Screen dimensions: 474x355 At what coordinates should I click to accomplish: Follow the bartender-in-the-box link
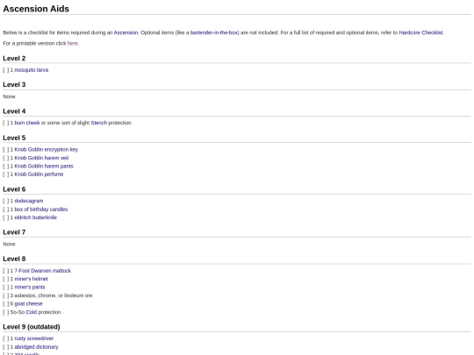[214, 32]
